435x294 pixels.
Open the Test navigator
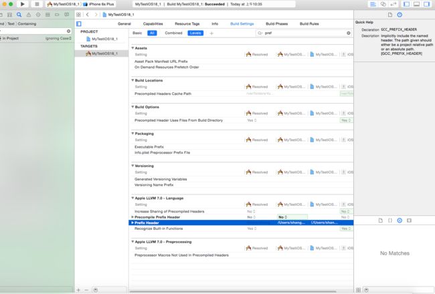[38, 15]
